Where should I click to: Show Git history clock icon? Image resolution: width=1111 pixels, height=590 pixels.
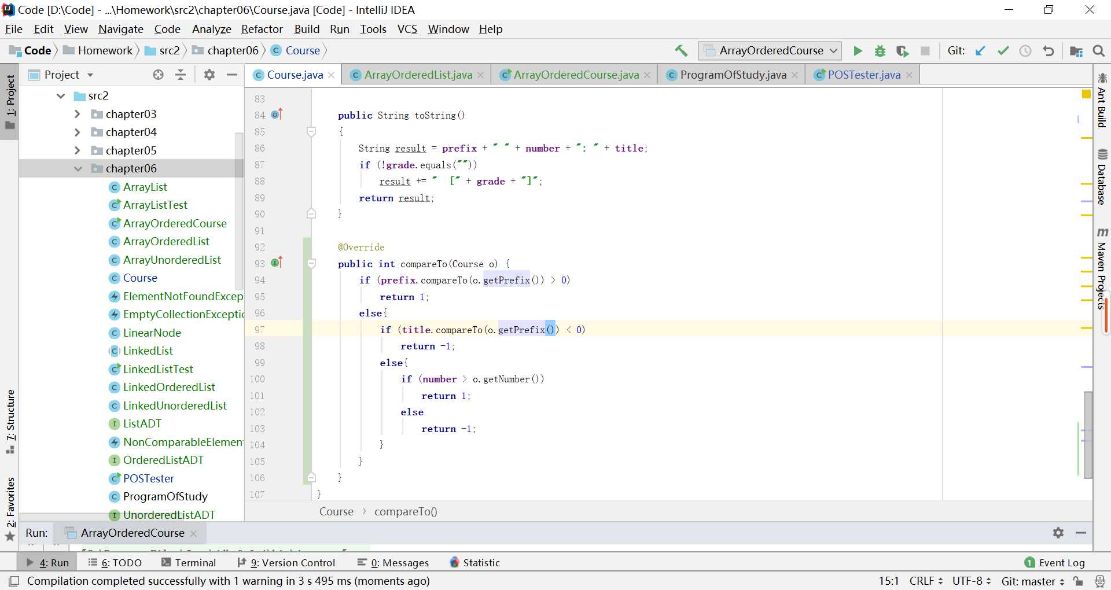tap(1025, 51)
